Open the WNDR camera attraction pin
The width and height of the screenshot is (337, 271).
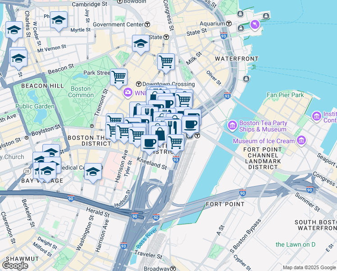pyautogui.click(x=128, y=93)
